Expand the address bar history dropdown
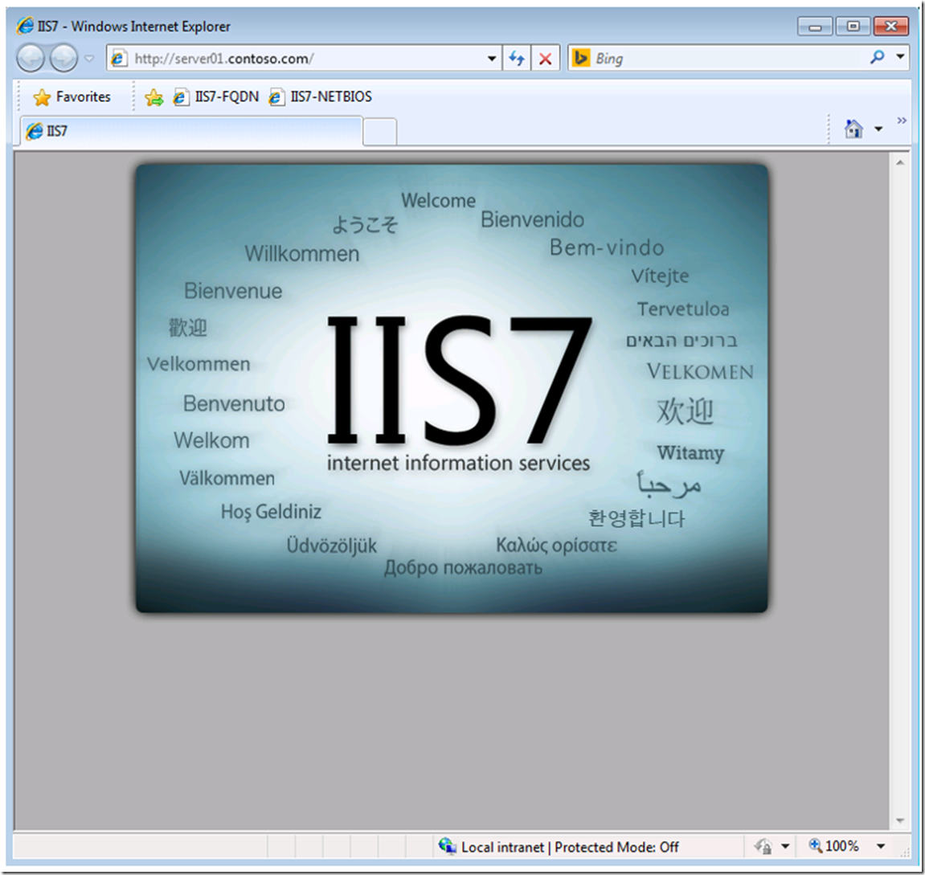Viewport: 925px width, 875px height. 491,59
